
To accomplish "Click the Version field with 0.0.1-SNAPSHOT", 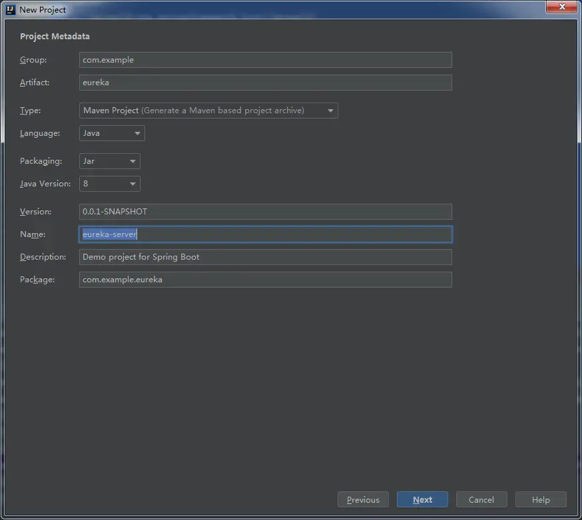I will pos(266,212).
